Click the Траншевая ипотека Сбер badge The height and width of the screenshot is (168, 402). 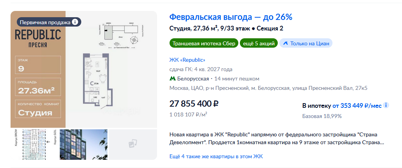tap(204, 43)
